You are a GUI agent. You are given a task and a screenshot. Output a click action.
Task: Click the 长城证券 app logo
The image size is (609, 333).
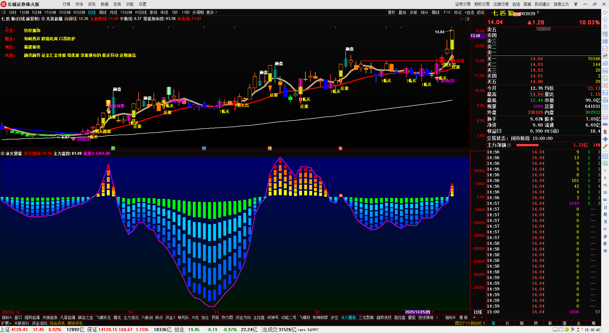pyautogui.click(x=3, y=4)
